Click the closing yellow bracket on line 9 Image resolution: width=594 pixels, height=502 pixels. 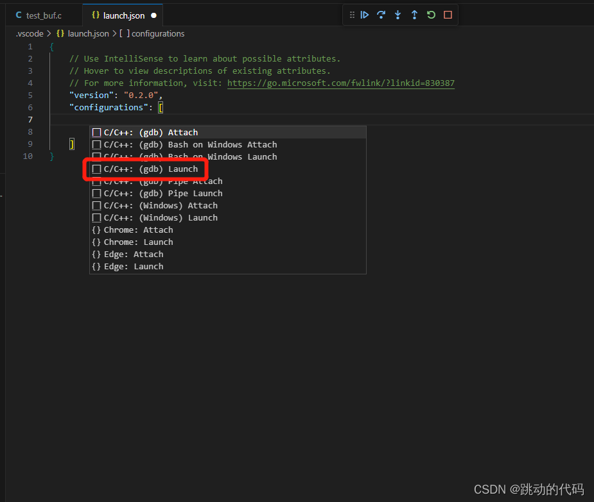tap(71, 144)
